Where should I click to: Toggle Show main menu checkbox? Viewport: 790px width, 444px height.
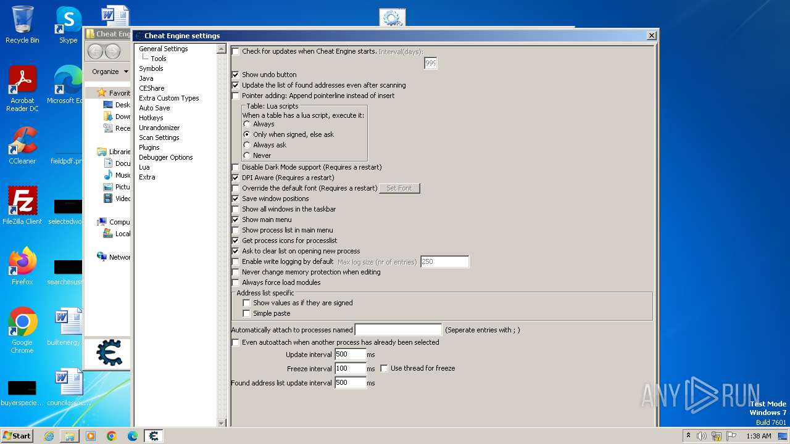pyautogui.click(x=236, y=220)
